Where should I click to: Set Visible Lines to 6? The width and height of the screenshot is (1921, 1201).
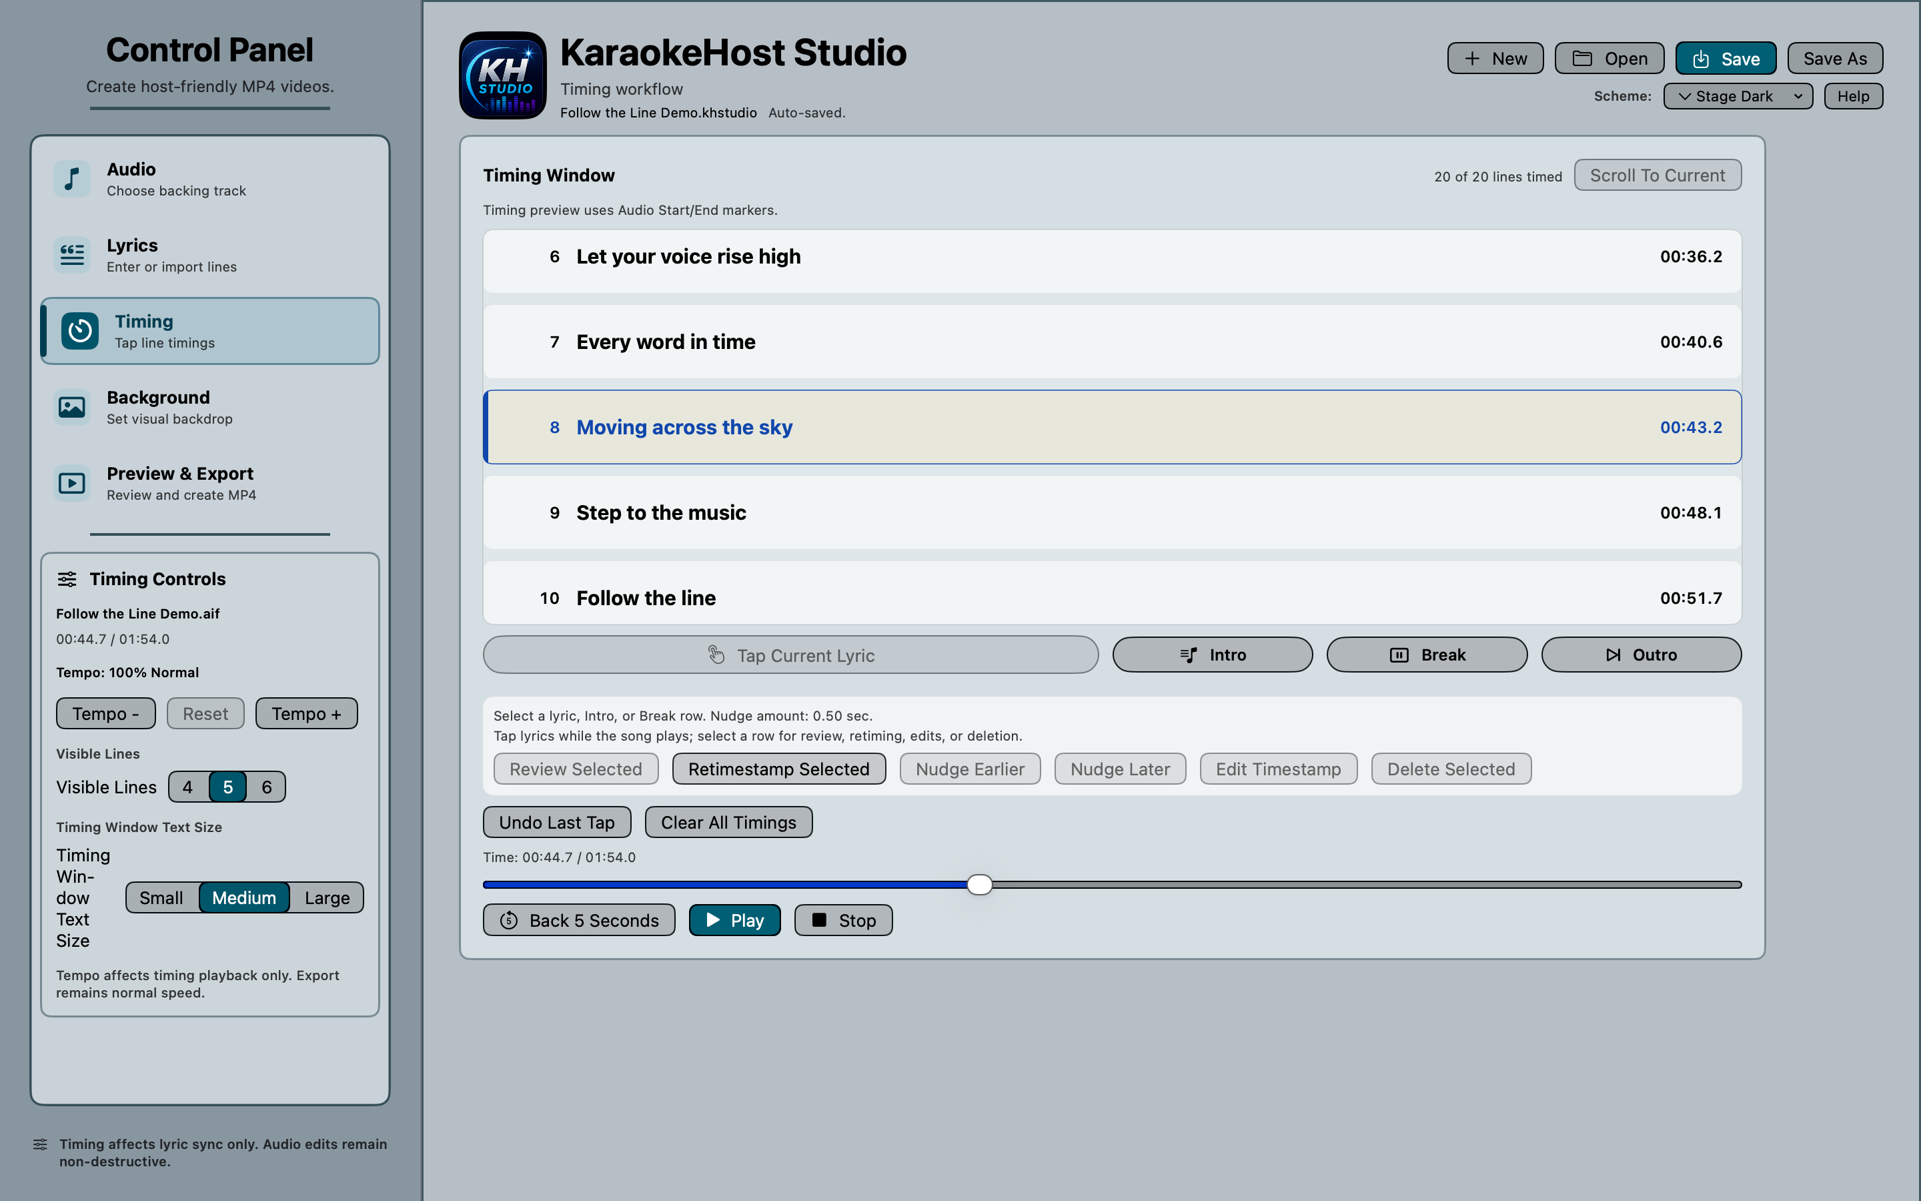[267, 787]
